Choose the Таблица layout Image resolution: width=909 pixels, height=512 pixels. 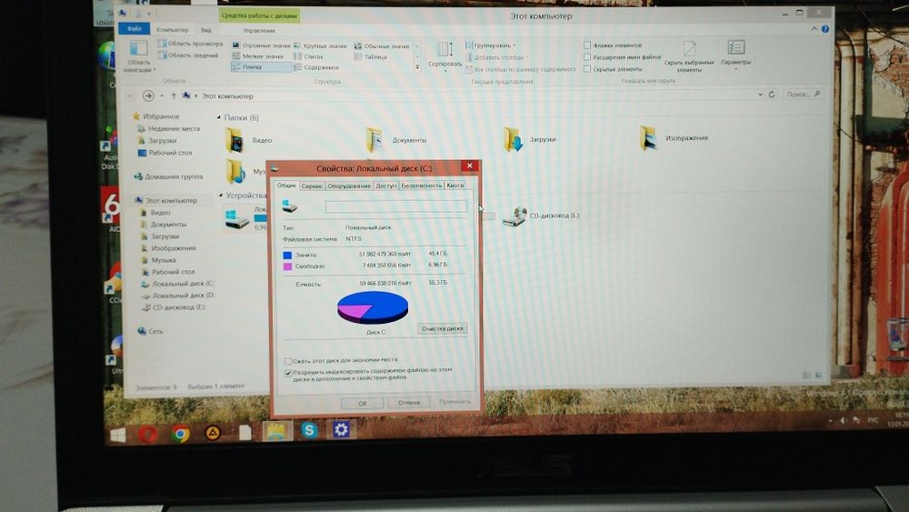[371, 56]
